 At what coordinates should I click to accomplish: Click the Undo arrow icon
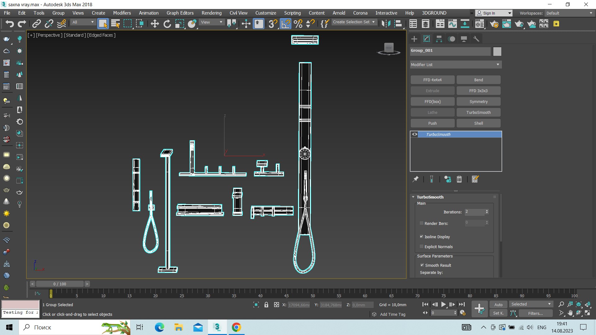pos(10,24)
